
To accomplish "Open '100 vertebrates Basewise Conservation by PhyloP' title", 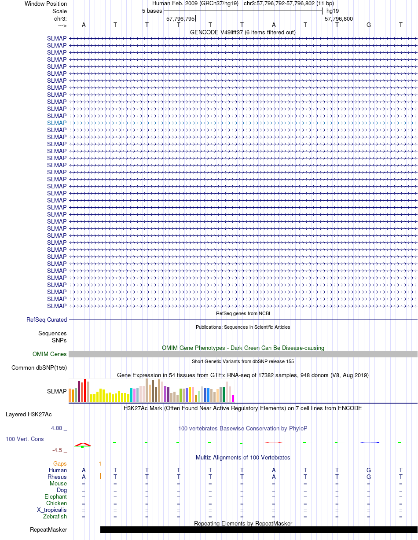I will [243, 428].
